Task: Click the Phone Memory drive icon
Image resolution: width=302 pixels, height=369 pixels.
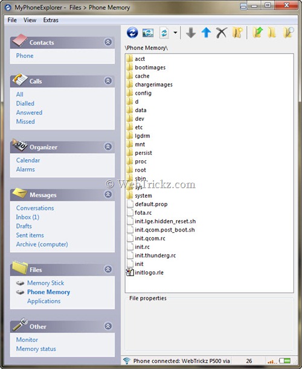Action: 20,292
